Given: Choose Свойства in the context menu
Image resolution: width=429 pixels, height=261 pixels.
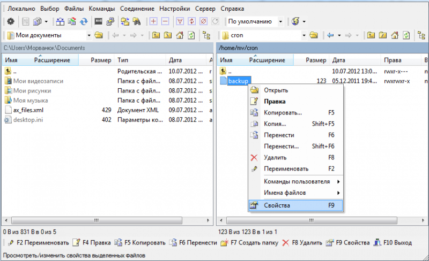Looking at the screenshot, I should [277, 205].
